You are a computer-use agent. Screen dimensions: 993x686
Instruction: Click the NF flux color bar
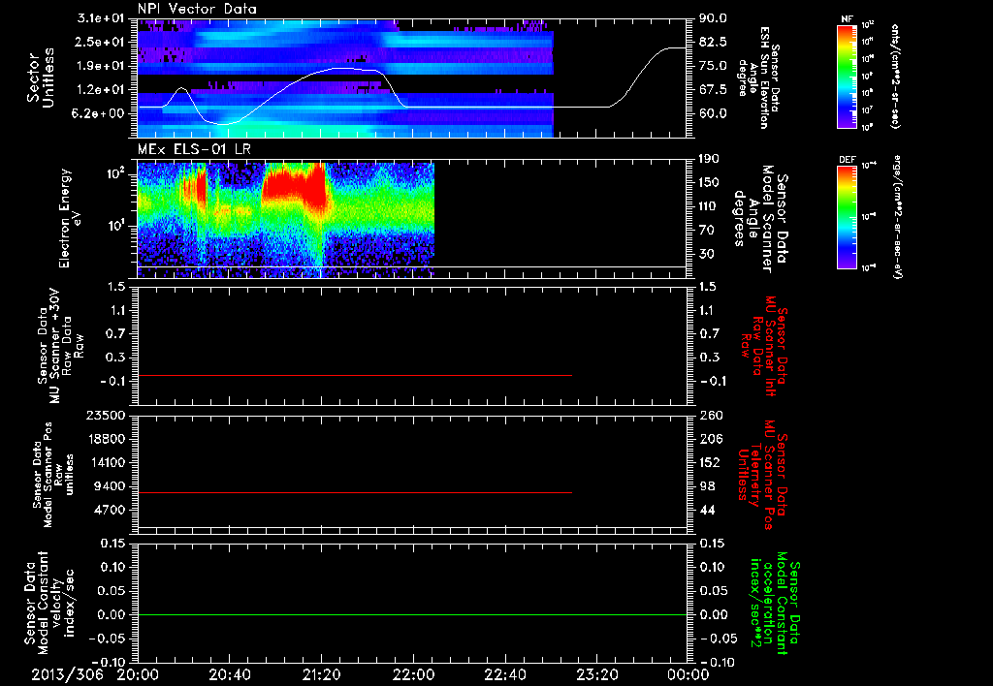coord(848,76)
